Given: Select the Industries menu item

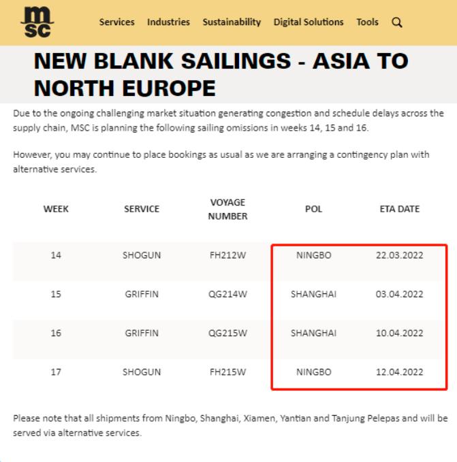Looking at the screenshot, I should pos(168,22).
